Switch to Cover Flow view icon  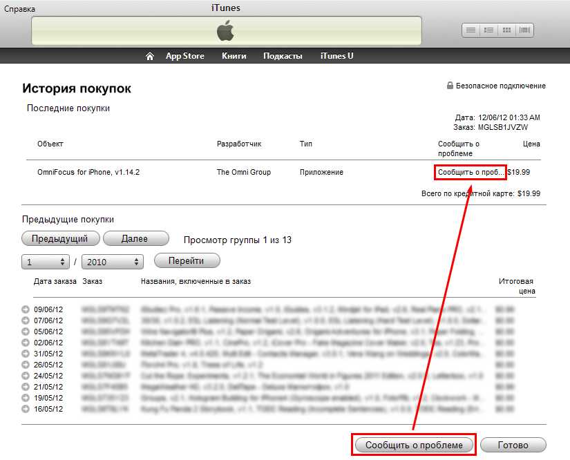(524, 30)
